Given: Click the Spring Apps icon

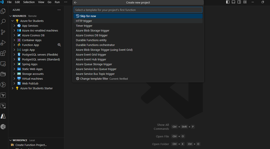Looking at the screenshot, I should pos(19,64).
